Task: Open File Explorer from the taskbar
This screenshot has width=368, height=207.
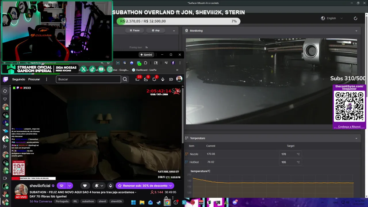Action: click(142, 202)
